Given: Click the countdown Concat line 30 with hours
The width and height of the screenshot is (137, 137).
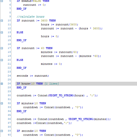Looking at the screenshot, I should pos(57,96).
